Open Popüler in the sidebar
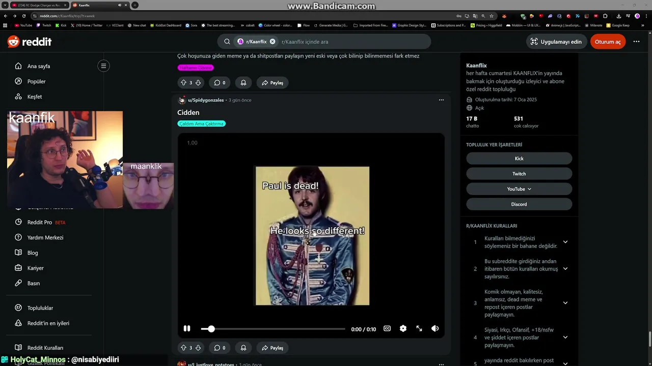Screen dimensions: 652x366 pos(36,81)
